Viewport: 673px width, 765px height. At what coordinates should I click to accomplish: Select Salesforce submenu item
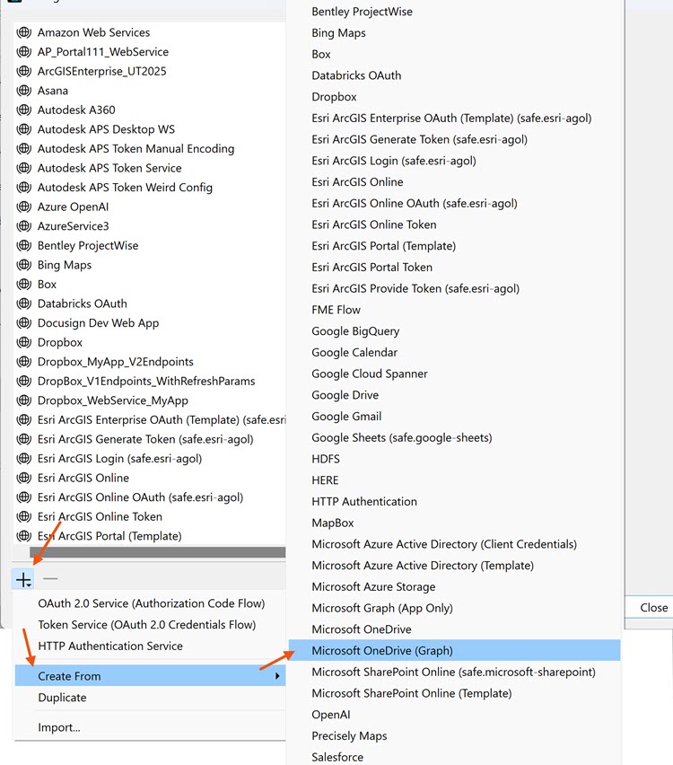pyautogui.click(x=337, y=757)
